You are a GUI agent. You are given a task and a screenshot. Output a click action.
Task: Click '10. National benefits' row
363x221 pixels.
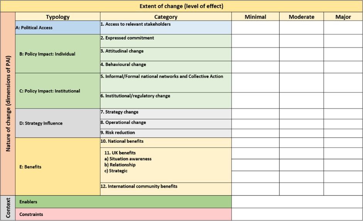click(x=166, y=143)
